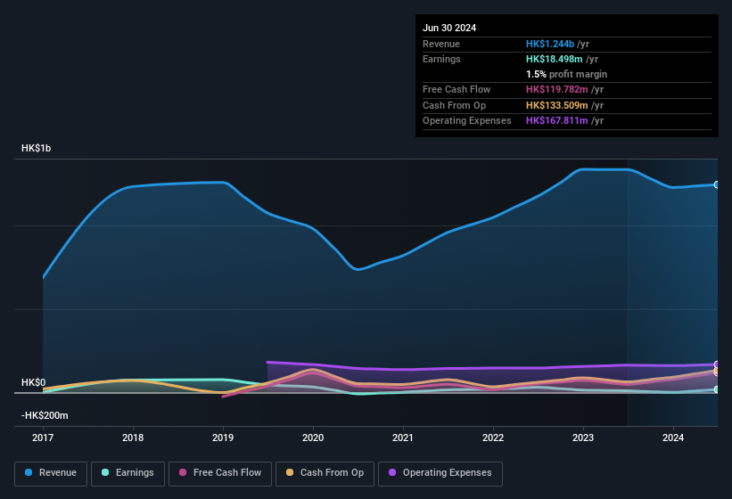The height and width of the screenshot is (499, 732).
Task: Click the HK$1.244b revenue value
Action: pyautogui.click(x=550, y=44)
